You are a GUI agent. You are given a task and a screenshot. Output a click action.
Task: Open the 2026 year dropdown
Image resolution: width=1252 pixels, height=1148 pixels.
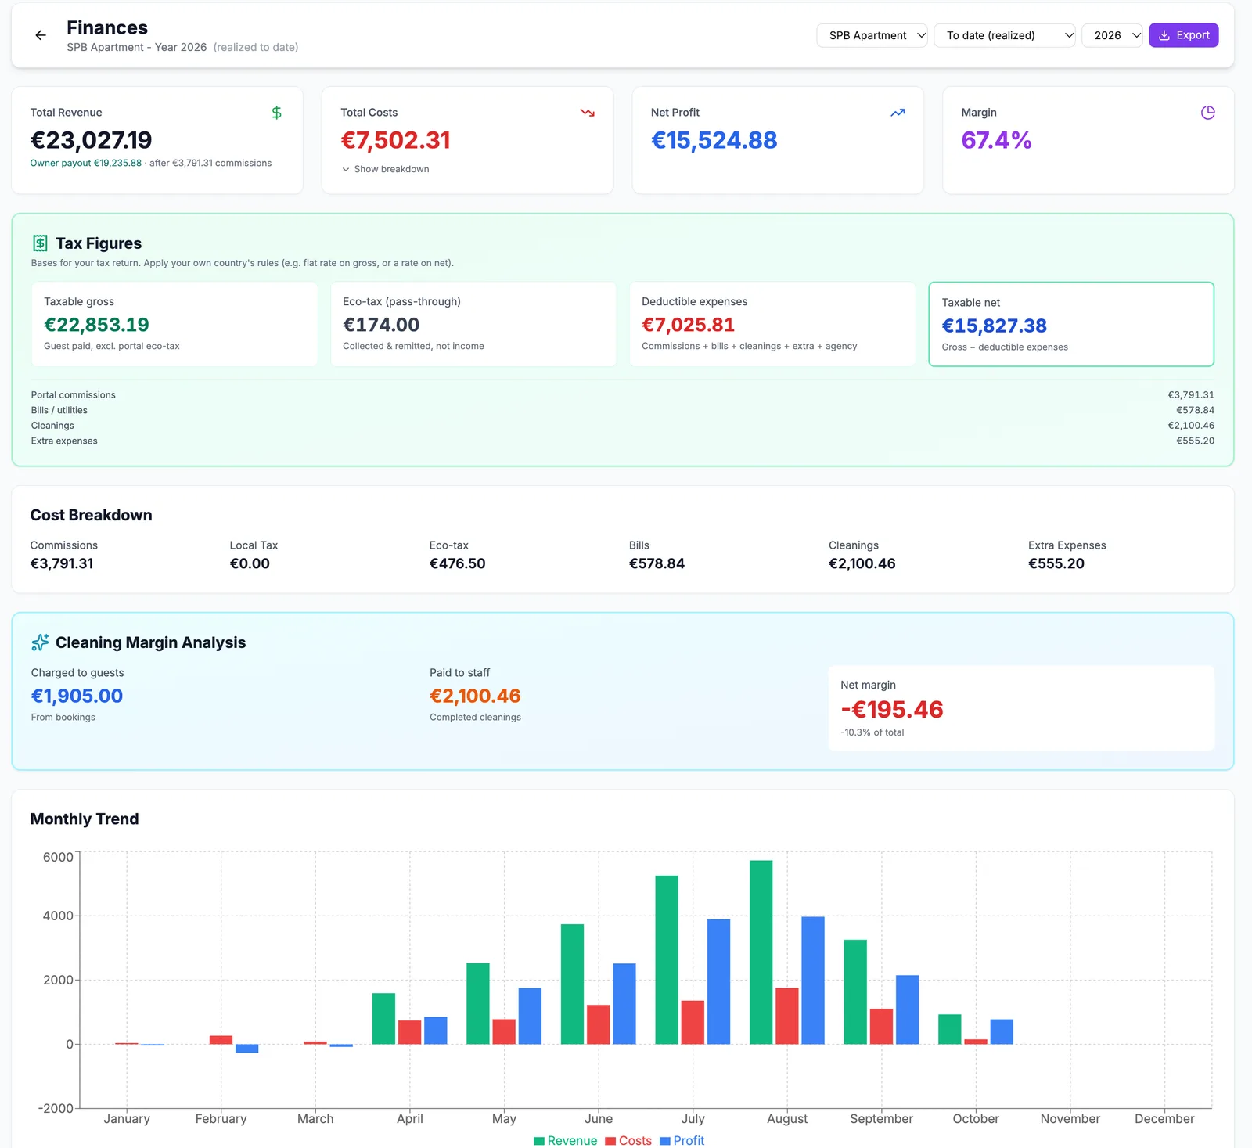point(1113,35)
